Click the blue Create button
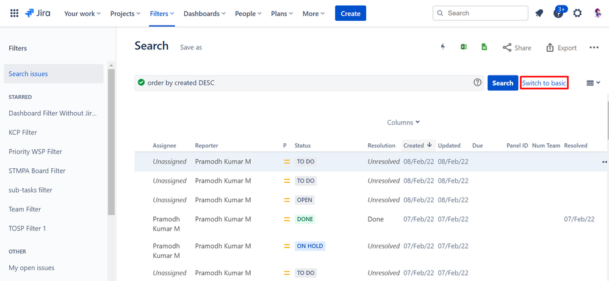Viewport: 609px width, 281px height. tap(350, 13)
